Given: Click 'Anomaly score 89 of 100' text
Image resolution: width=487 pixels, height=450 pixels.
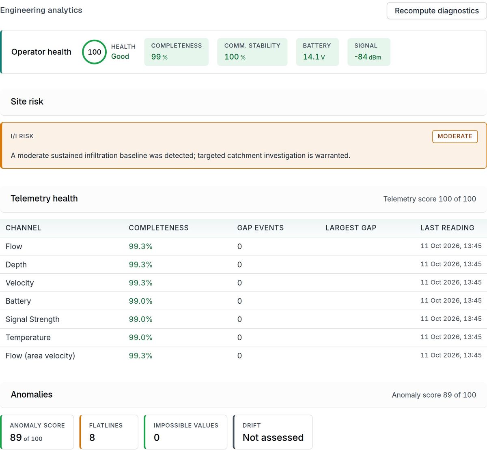Looking at the screenshot, I should 434,395.
